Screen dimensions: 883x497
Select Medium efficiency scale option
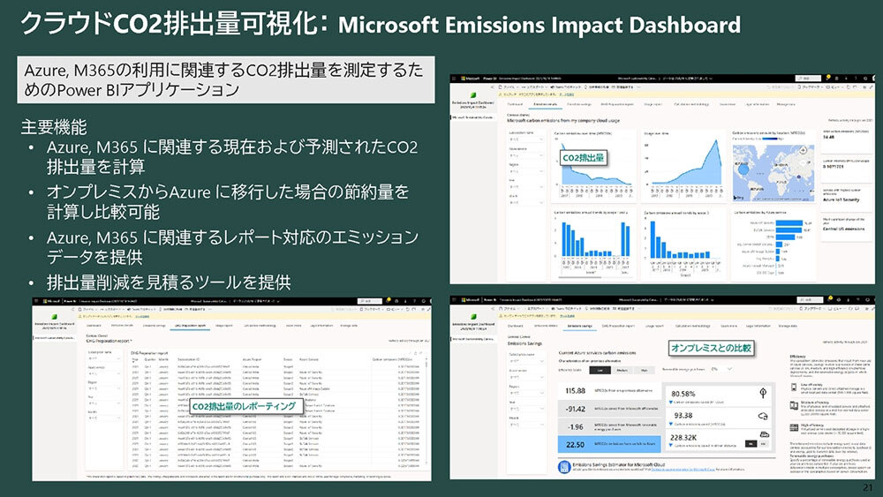click(x=622, y=371)
